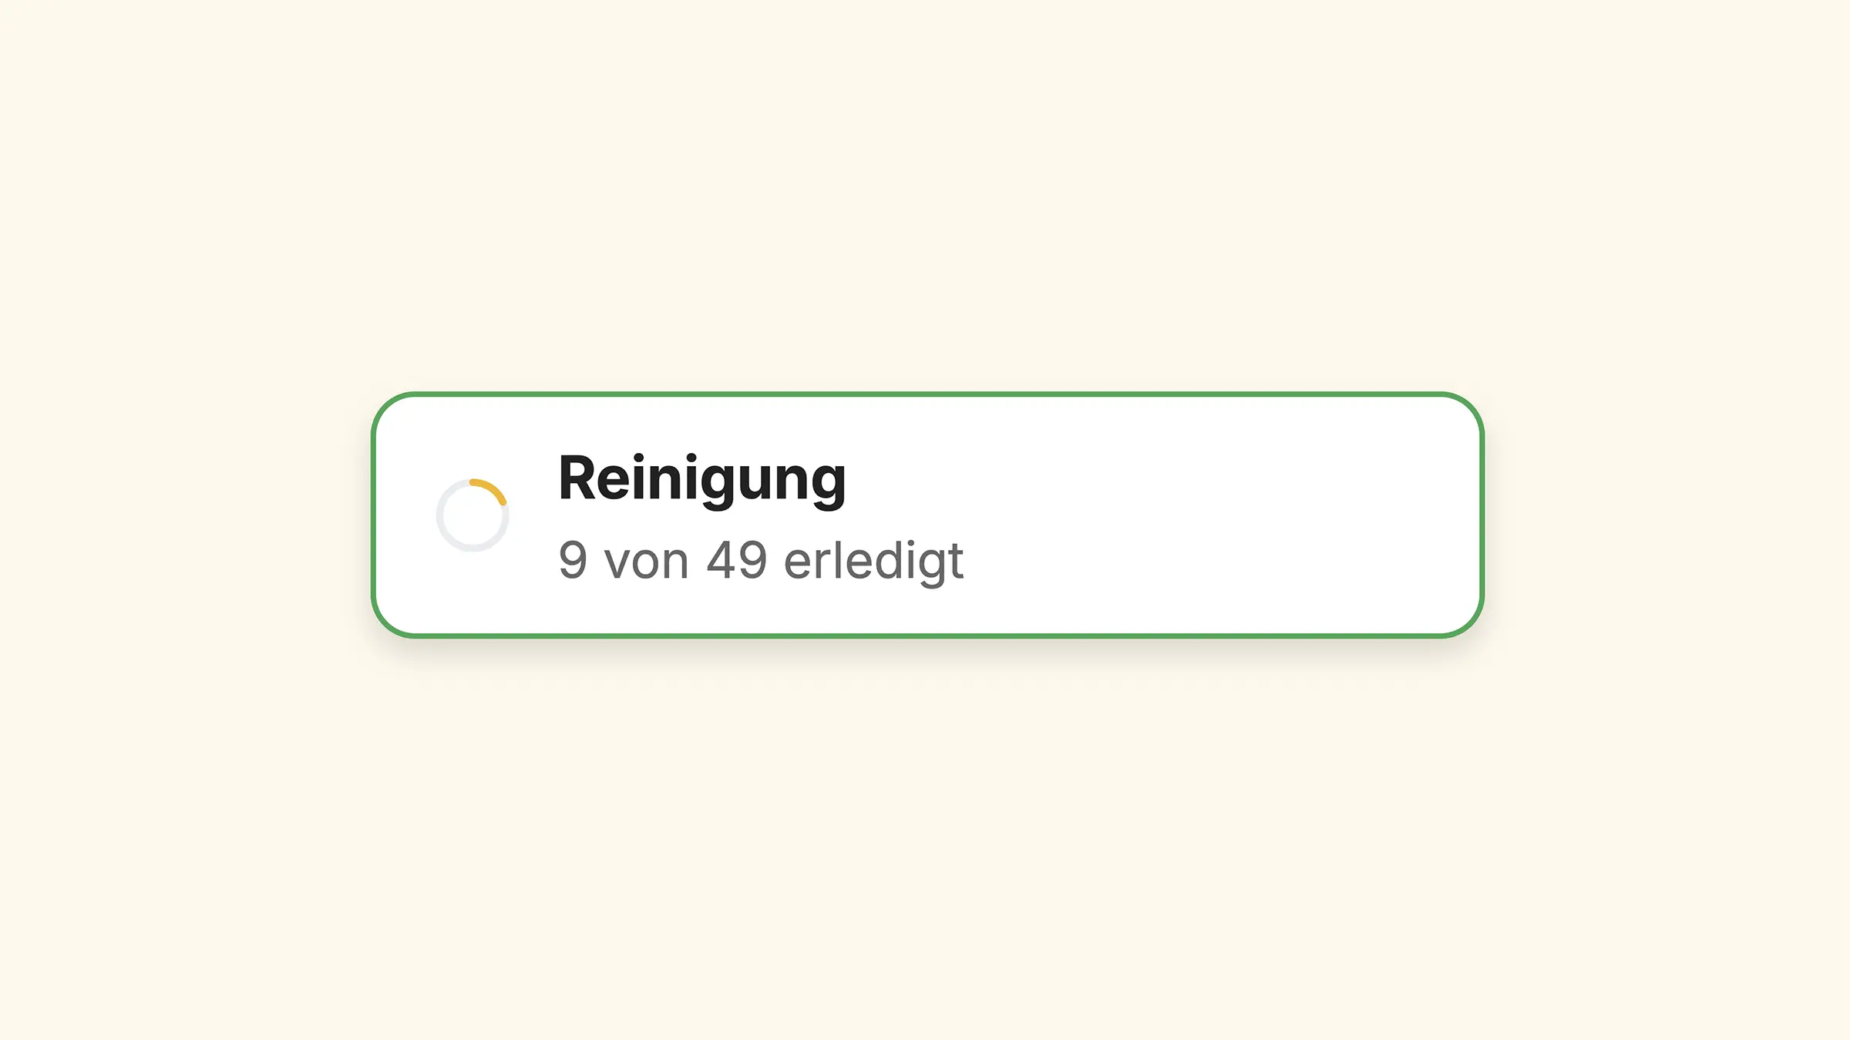Click the cream background above the card
1850x1040 pixels.
coord(925,193)
